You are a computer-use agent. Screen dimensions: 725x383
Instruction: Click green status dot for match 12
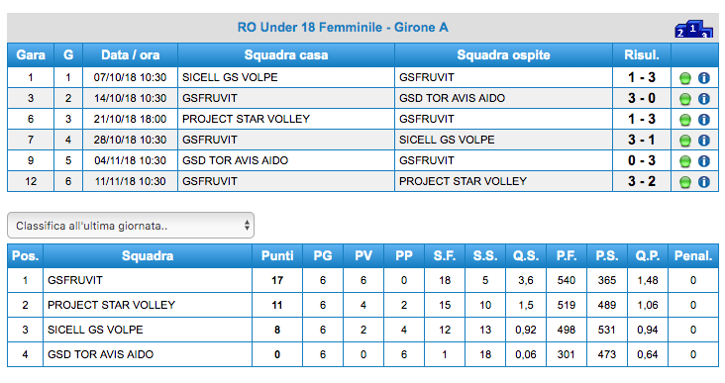click(x=685, y=182)
